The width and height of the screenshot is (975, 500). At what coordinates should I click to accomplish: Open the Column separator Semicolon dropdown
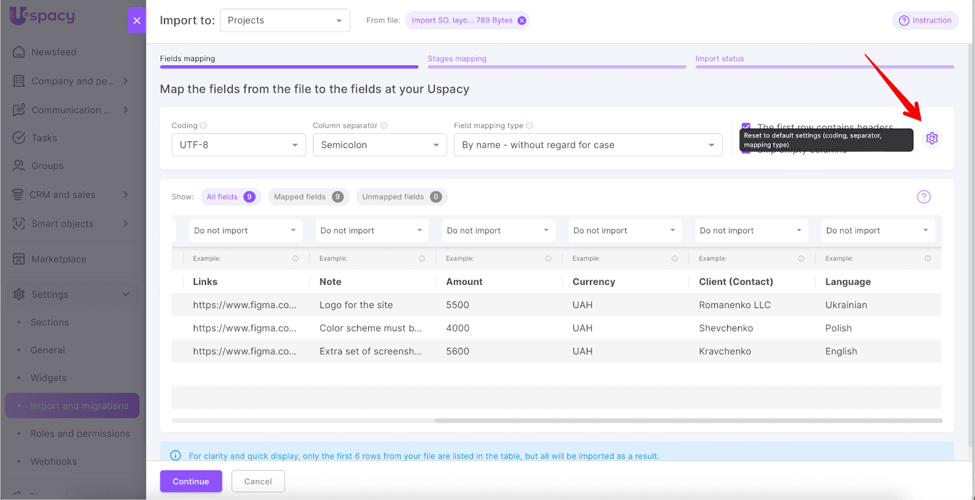pos(380,145)
